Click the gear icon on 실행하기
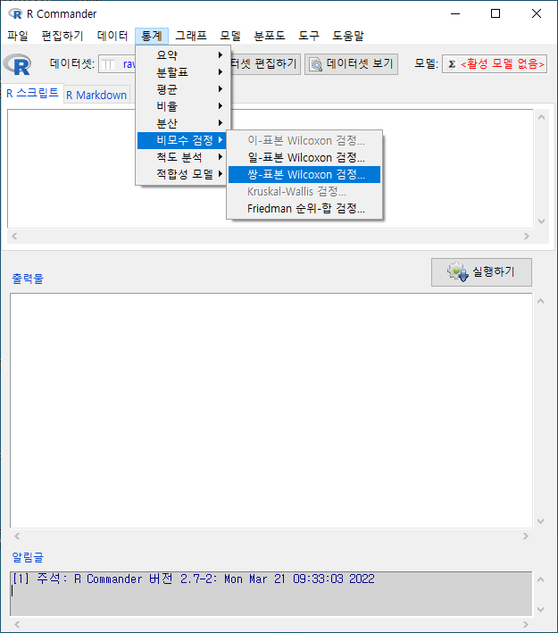 [x=458, y=272]
